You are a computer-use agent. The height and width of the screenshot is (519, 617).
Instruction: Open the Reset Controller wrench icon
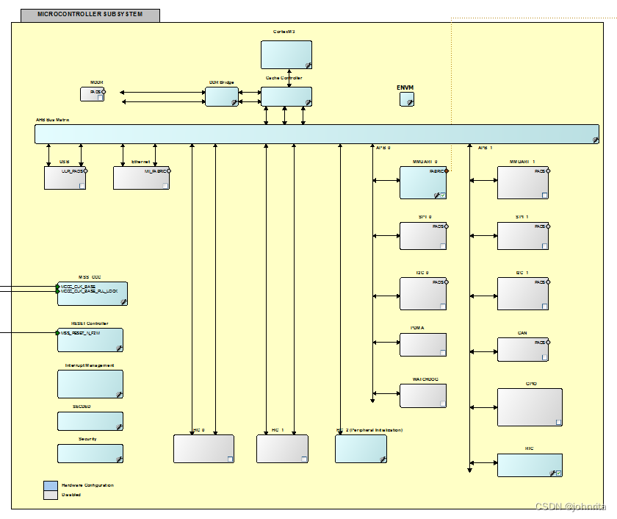pyautogui.click(x=118, y=347)
